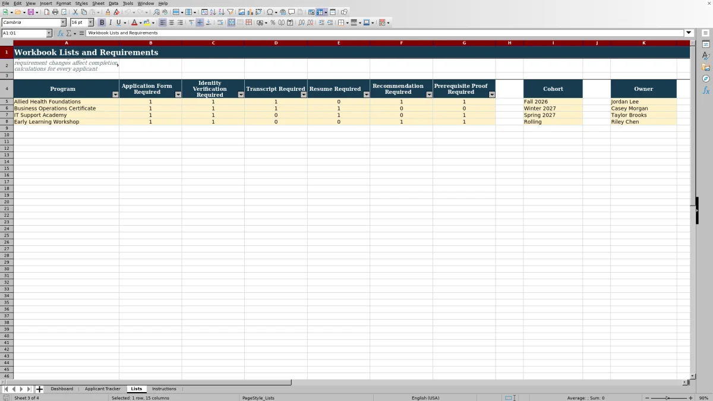Open the Program column filter dropdown
The width and height of the screenshot is (713, 401).
(115, 94)
